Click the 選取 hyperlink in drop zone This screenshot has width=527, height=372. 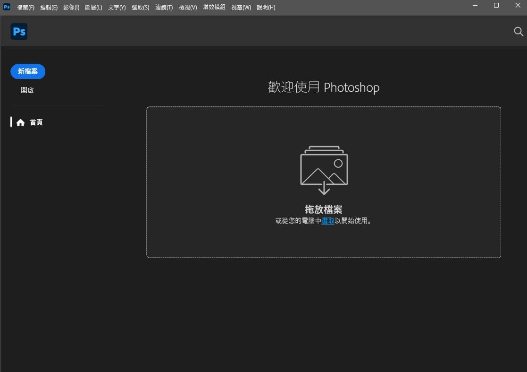pos(328,221)
